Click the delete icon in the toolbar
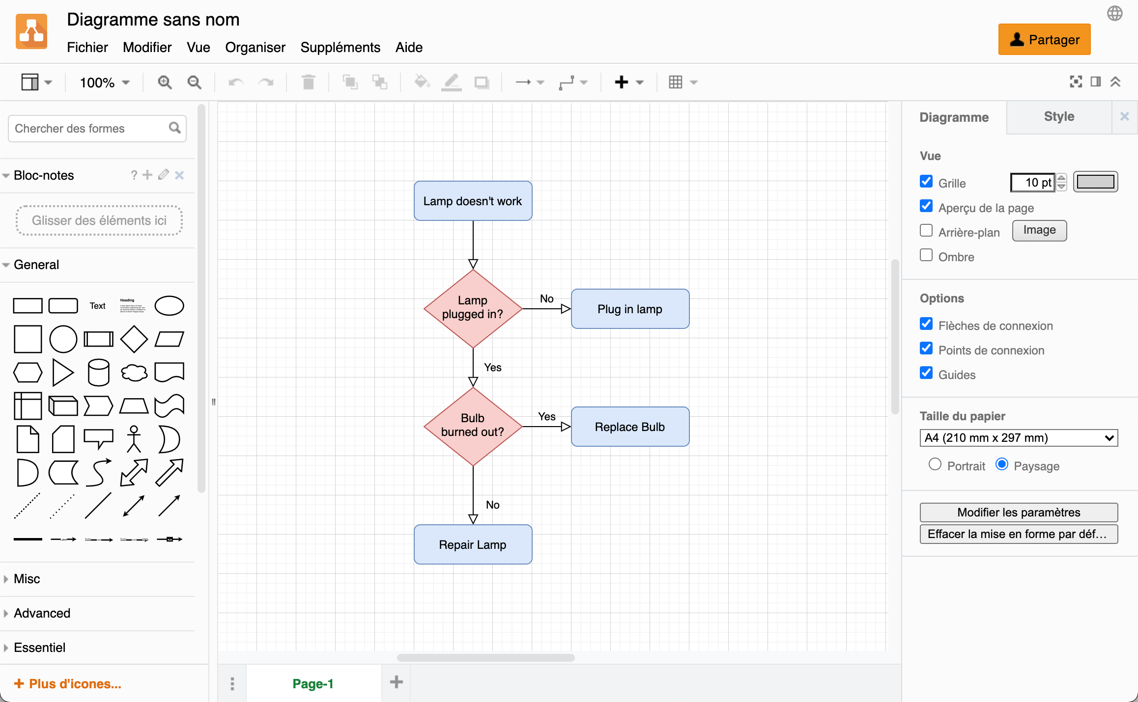This screenshot has width=1138, height=702. [308, 82]
